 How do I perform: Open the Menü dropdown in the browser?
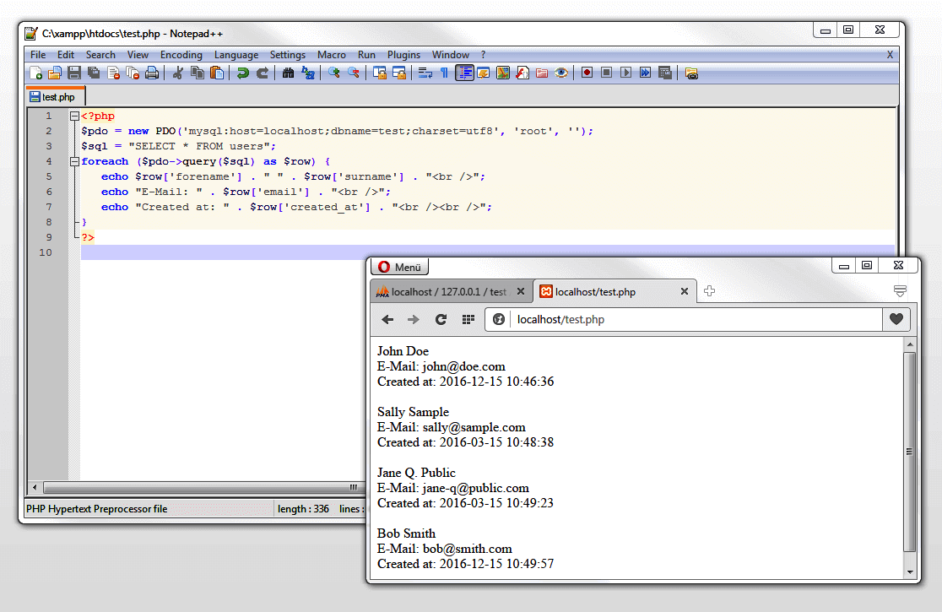coord(398,266)
